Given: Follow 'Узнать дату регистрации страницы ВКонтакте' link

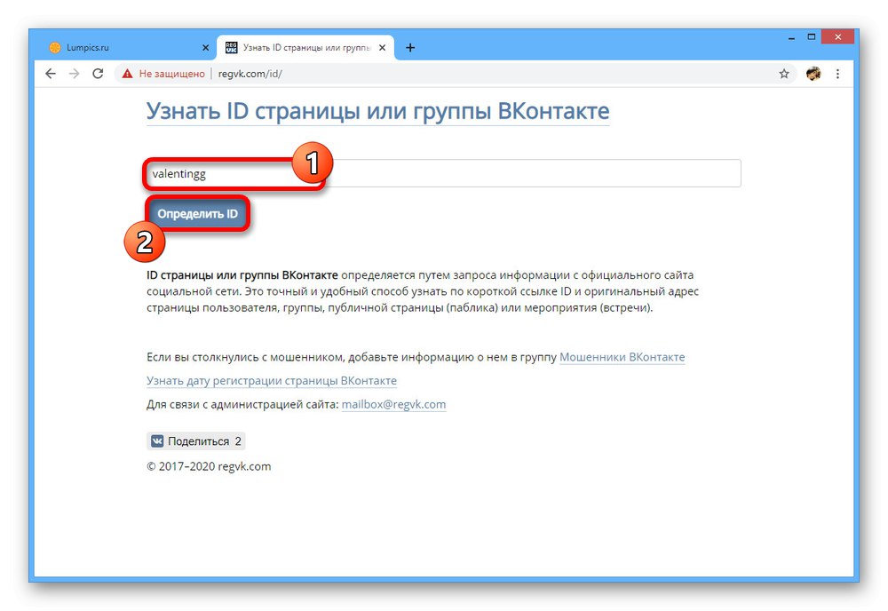Looking at the screenshot, I should tap(271, 380).
